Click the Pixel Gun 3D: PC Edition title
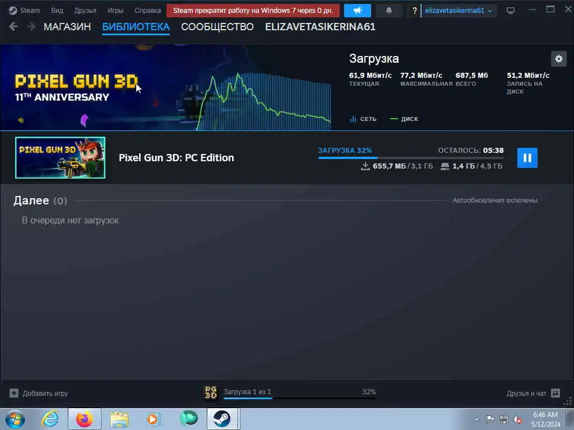The width and height of the screenshot is (574, 430). click(x=177, y=157)
